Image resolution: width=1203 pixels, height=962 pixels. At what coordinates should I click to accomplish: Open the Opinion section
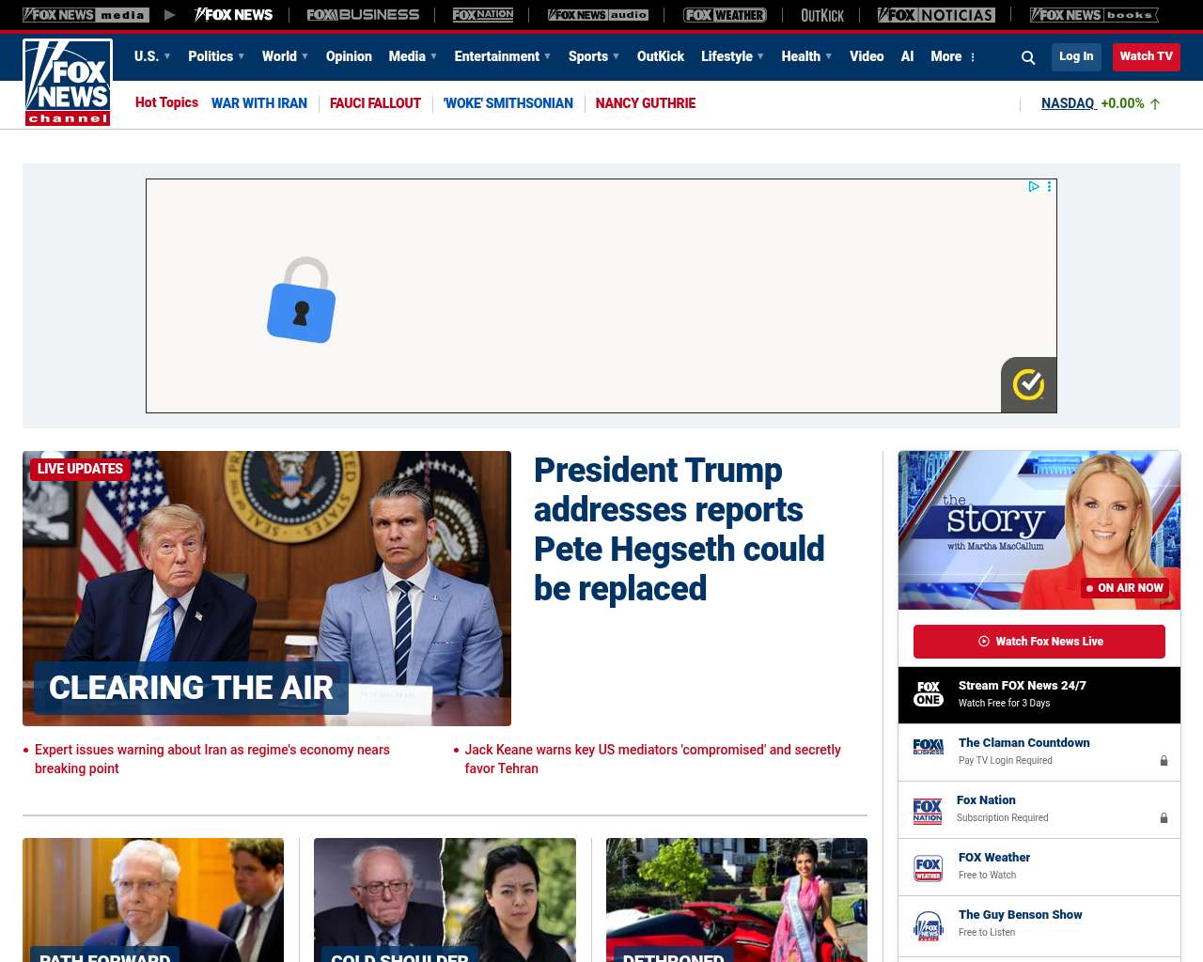pos(349,56)
